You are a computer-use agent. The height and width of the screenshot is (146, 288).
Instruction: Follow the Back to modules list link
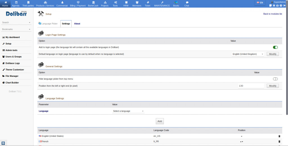(x=272, y=14)
